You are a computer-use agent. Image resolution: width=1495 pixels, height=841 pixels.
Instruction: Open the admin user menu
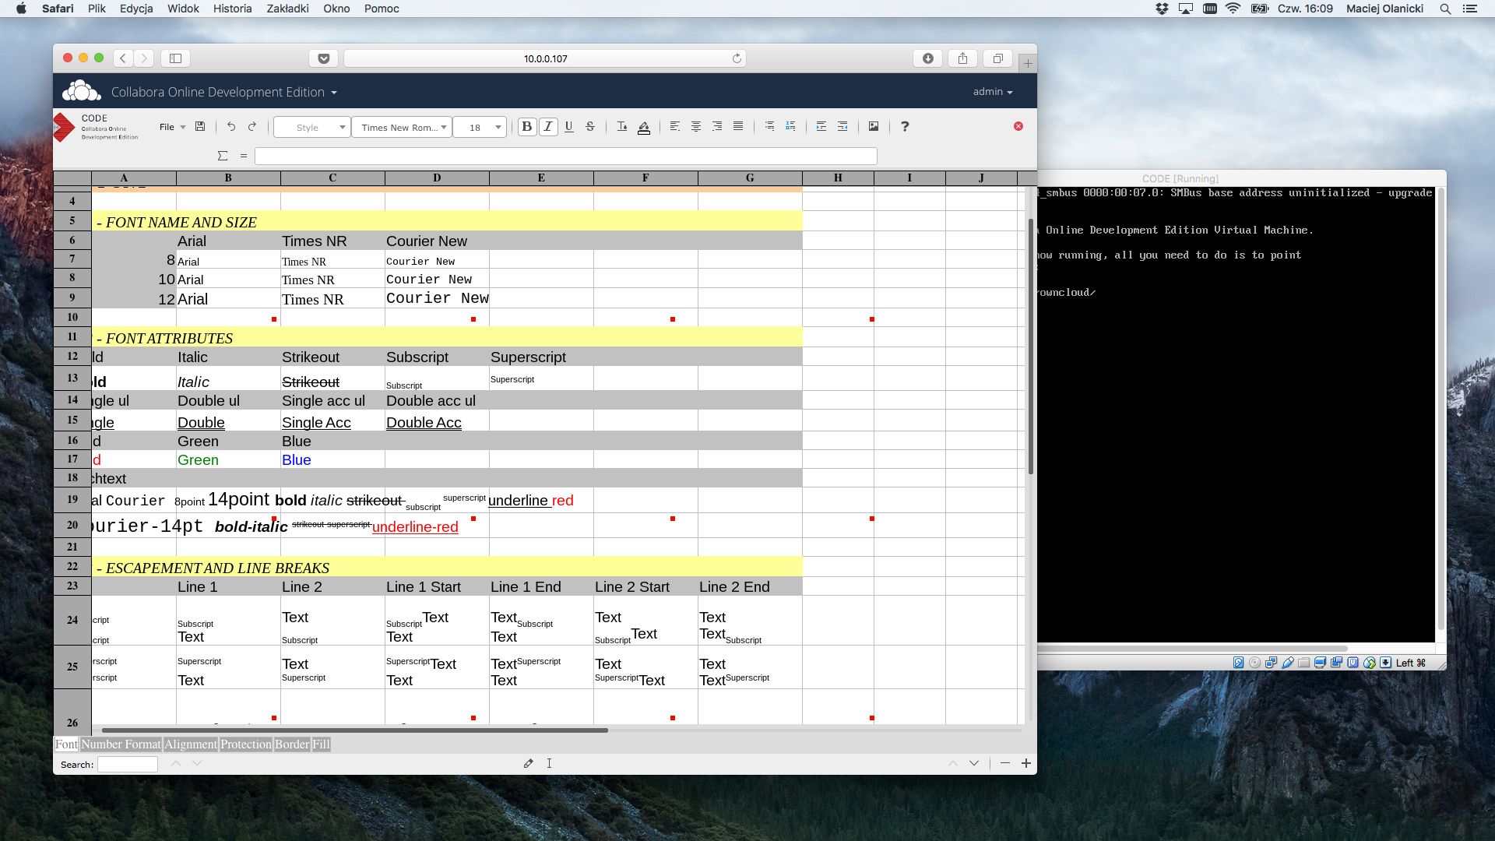pos(993,92)
